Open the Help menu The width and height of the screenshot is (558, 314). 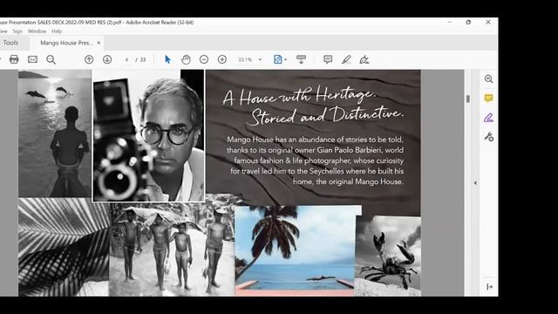click(57, 31)
